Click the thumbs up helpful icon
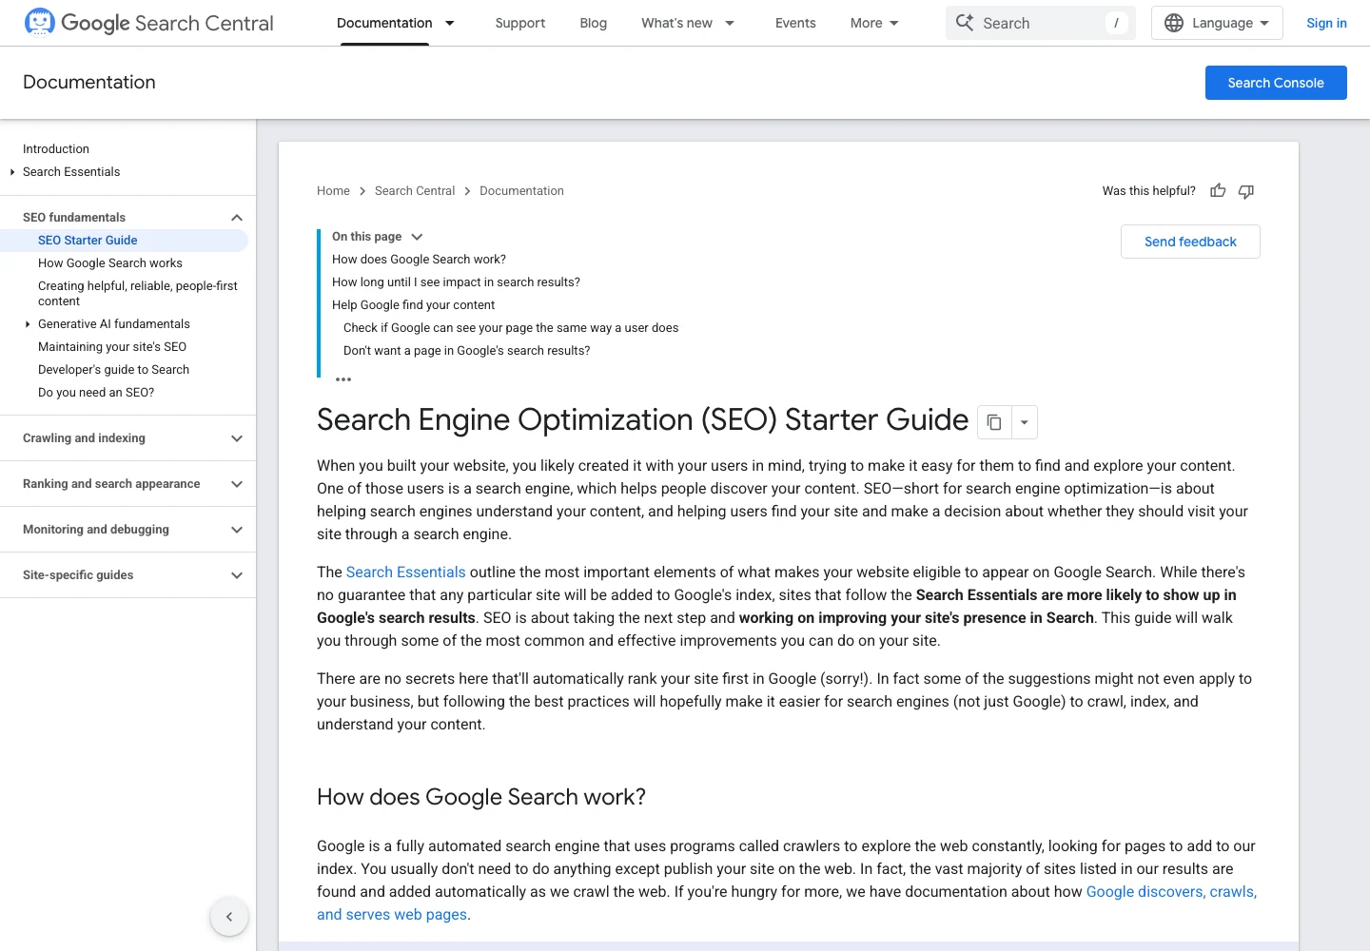The width and height of the screenshot is (1370, 951). tap(1218, 191)
